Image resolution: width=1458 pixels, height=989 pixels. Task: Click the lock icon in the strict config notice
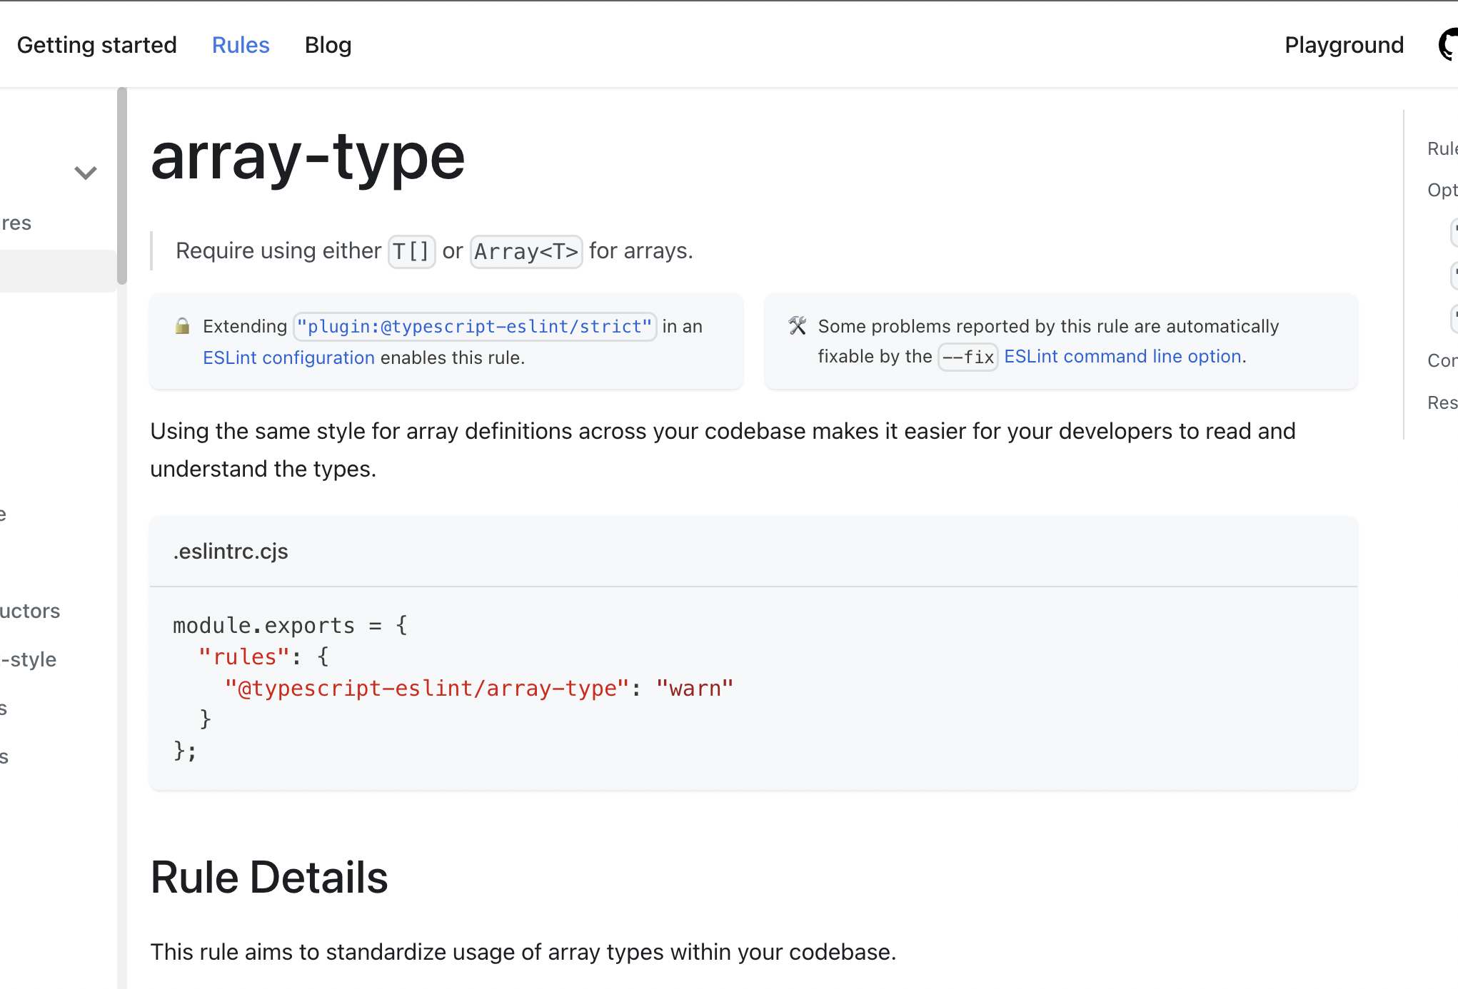[183, 326]
